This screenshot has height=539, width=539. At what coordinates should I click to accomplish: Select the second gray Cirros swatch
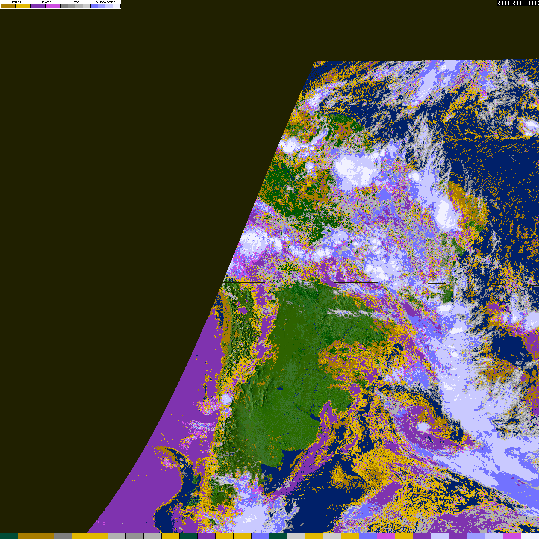click(72, 6)
